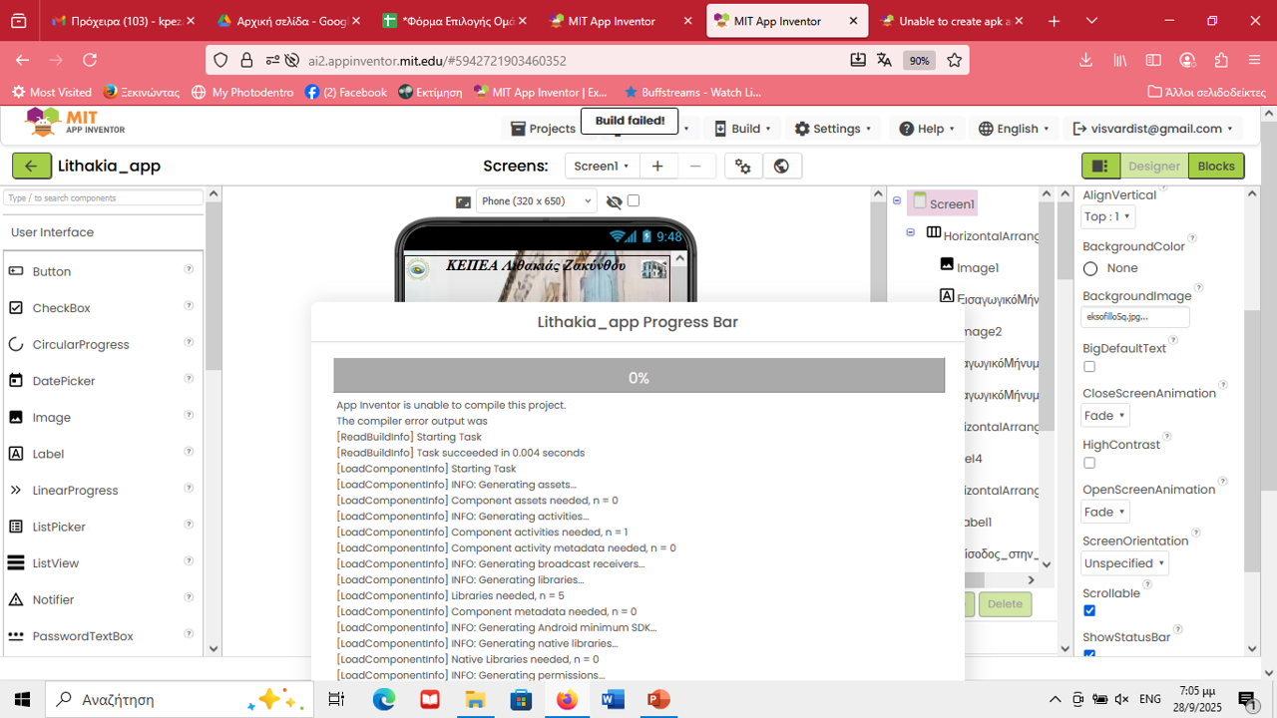Click the green back arrow button
Screen dimensions: 1277x718
pyautogui.click(x=32, y=167)
